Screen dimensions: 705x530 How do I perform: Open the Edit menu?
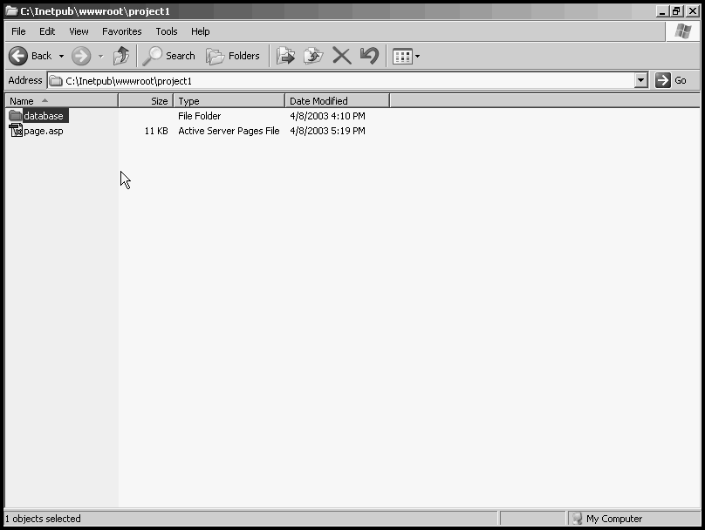tap(47, 31)
